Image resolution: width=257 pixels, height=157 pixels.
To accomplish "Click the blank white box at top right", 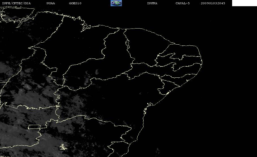I will [244, 3].
